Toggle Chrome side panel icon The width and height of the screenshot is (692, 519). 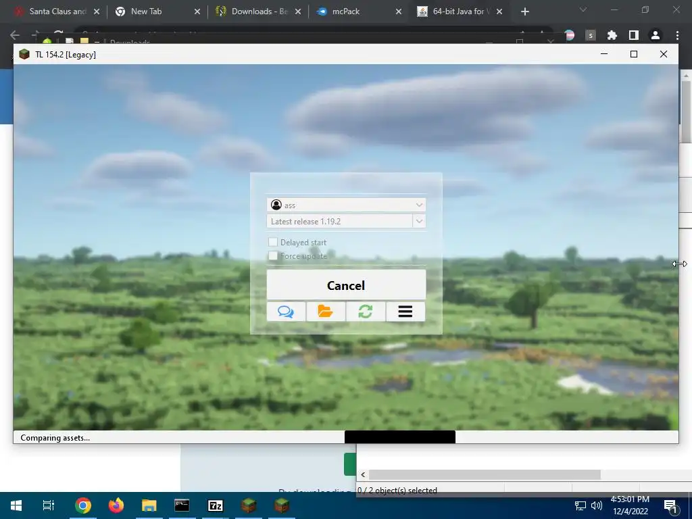[634, 35]
